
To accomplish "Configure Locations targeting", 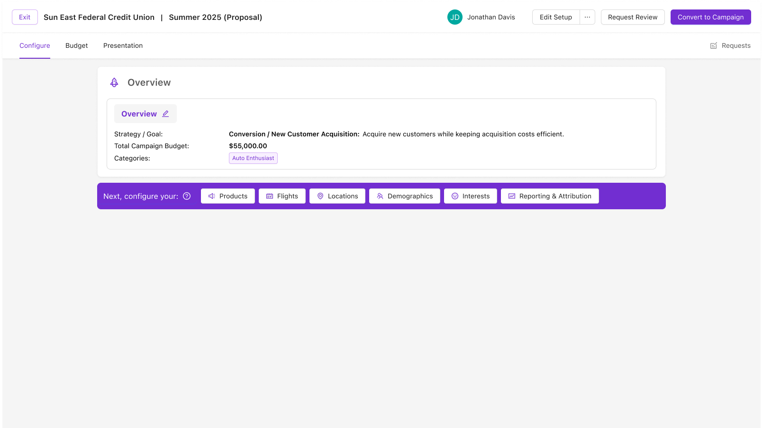I will [337, 196].
